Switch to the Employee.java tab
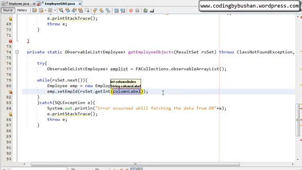Viewport: 302px width, 170px height. point(19,4)
